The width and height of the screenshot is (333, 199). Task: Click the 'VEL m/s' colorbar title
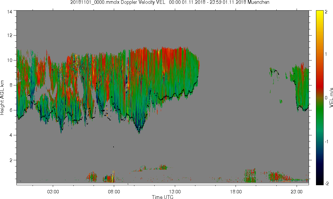tap(331, 98)
